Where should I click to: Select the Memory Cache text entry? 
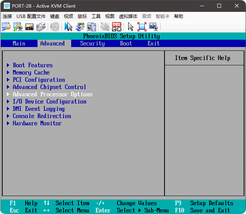(x=31, y=72)
